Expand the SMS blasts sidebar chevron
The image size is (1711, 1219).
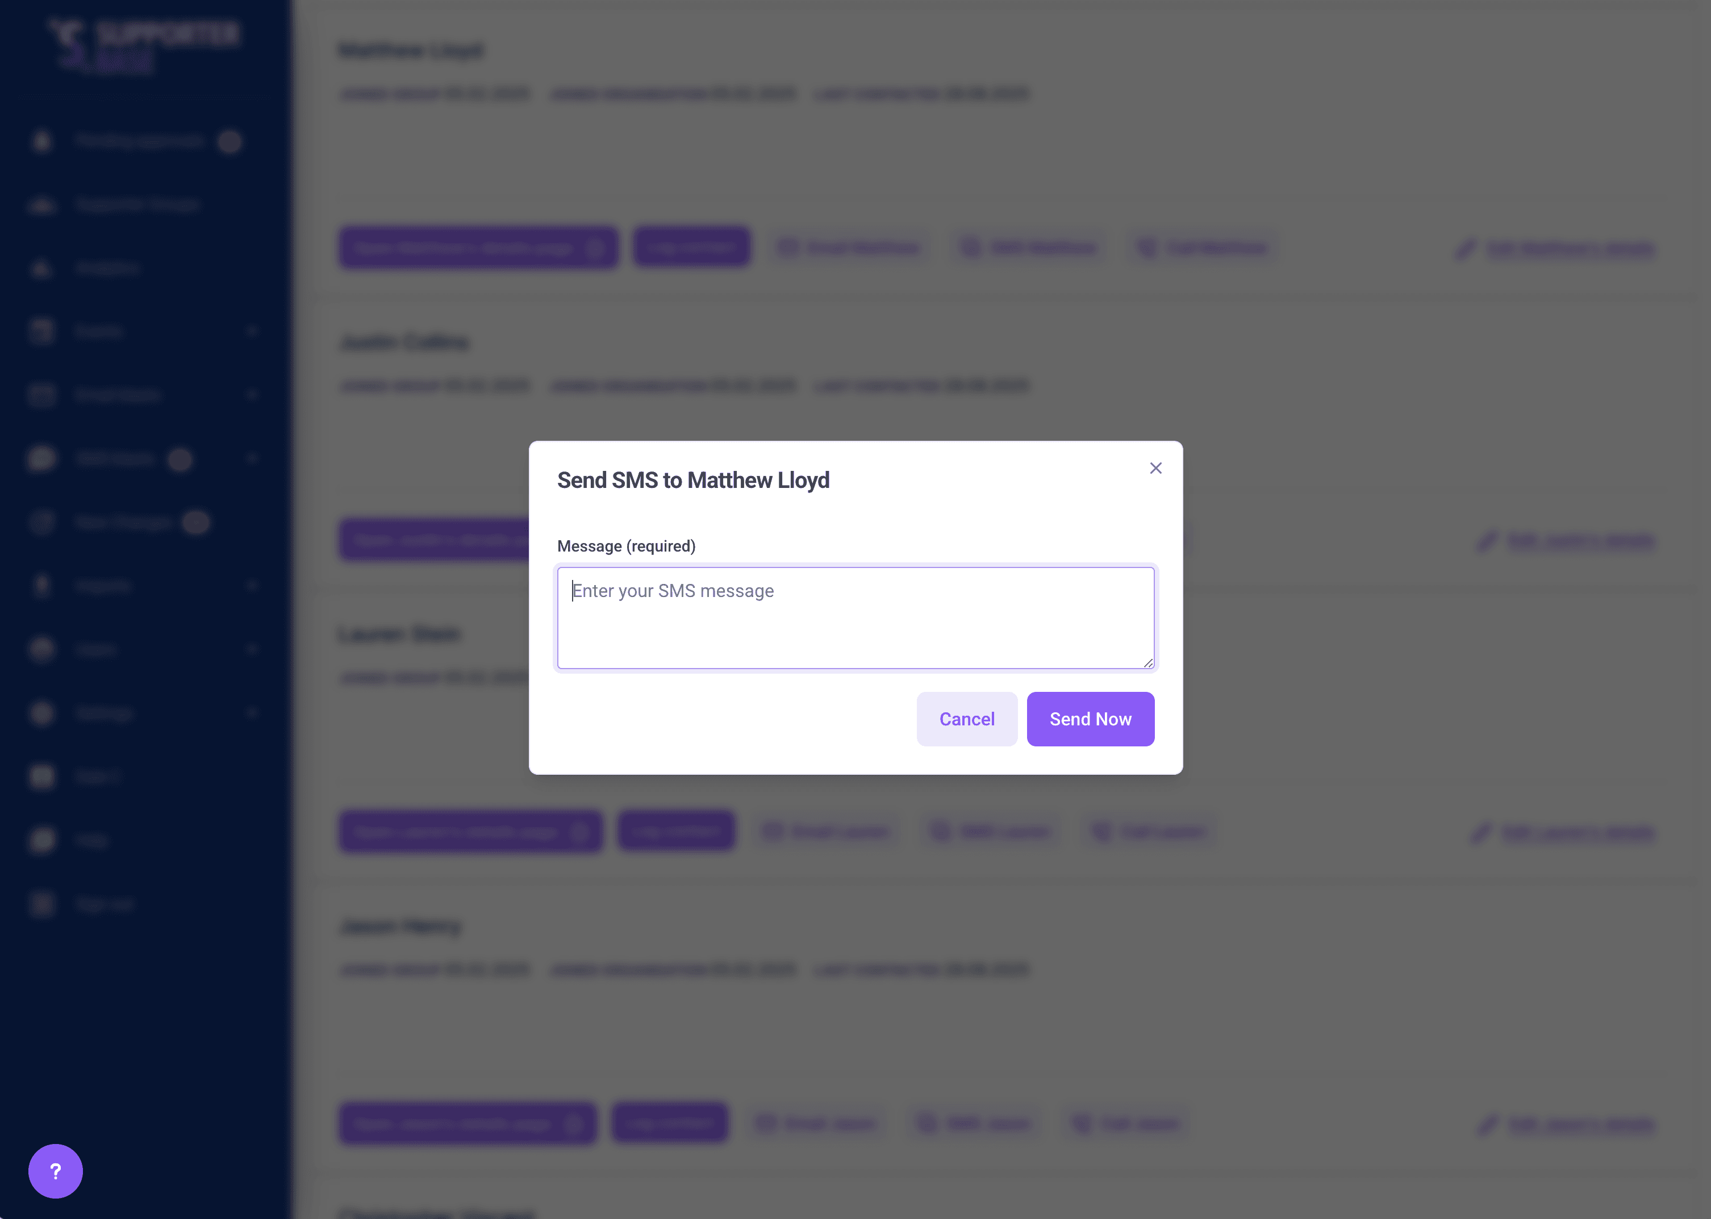[252, 458]
